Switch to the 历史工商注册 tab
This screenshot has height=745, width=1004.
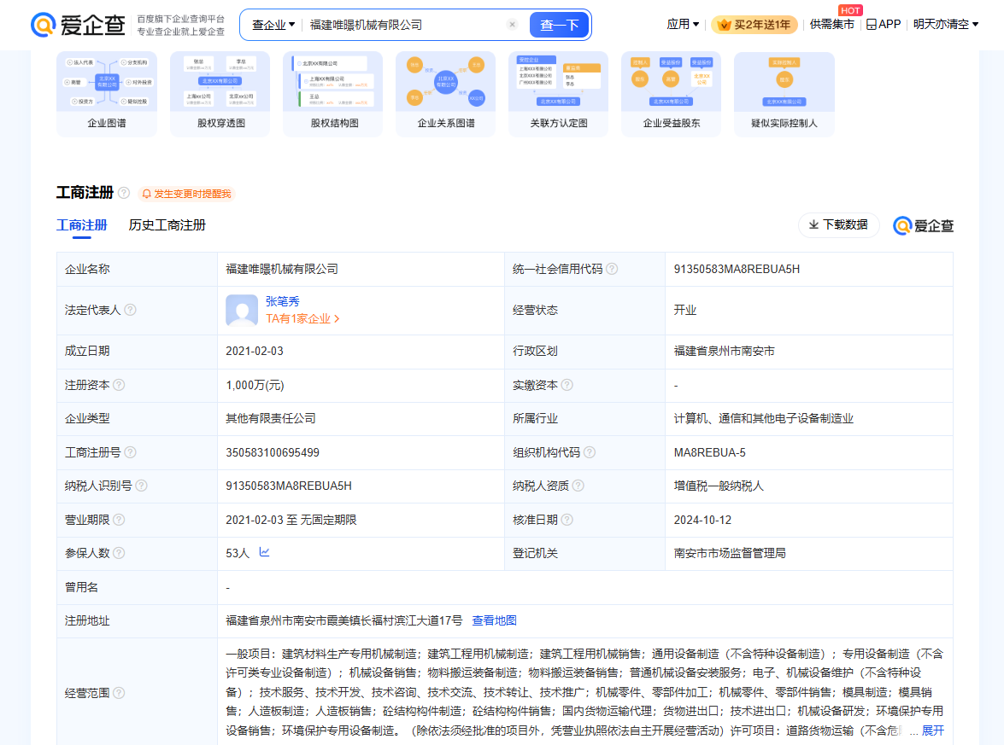click(167, 225)
